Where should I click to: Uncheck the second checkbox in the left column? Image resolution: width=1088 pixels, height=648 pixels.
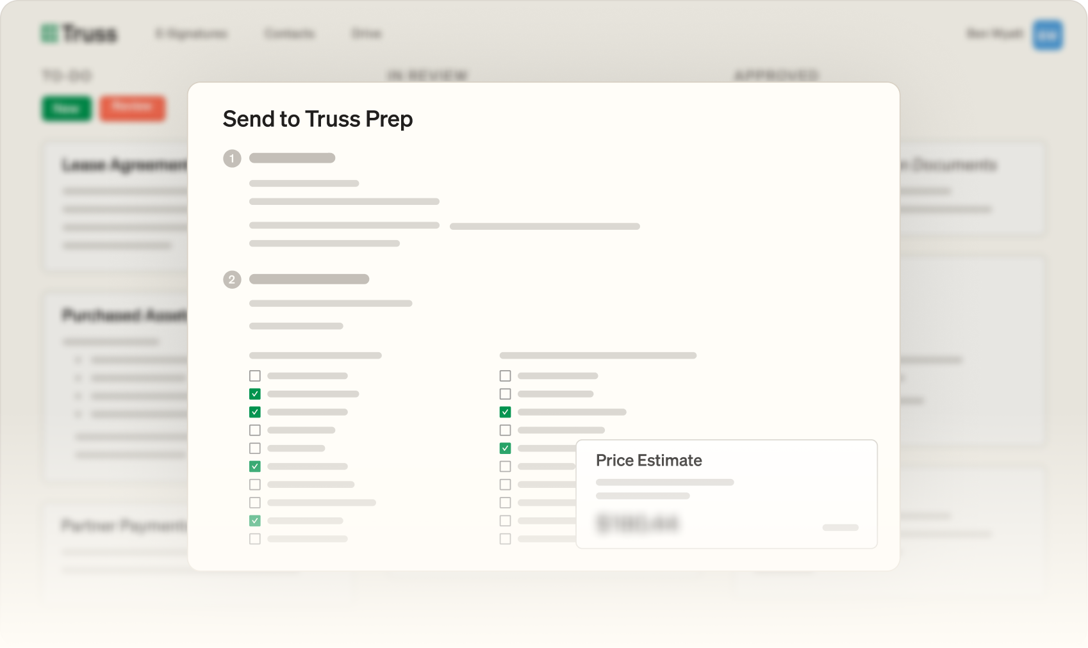point(255,394)
